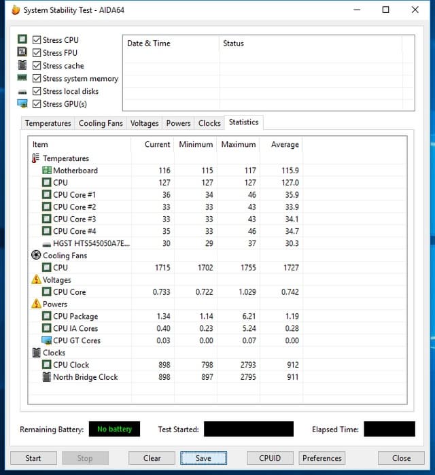
Task: Click the No battery indicator
Action: [x=114, y=429]
